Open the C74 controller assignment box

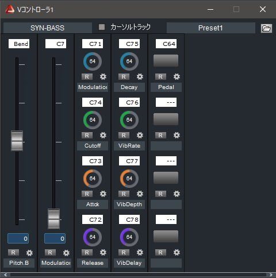tap(93, 102)
